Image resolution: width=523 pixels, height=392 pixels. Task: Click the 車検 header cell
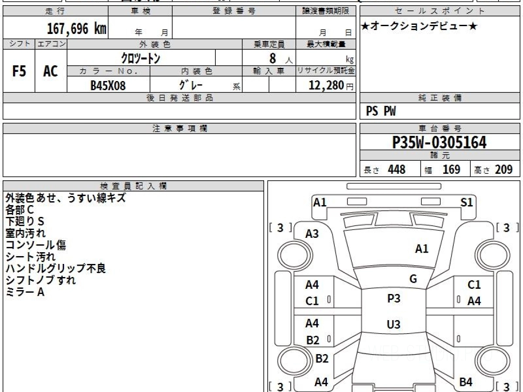pyautogui.click(x=140, y=11)
